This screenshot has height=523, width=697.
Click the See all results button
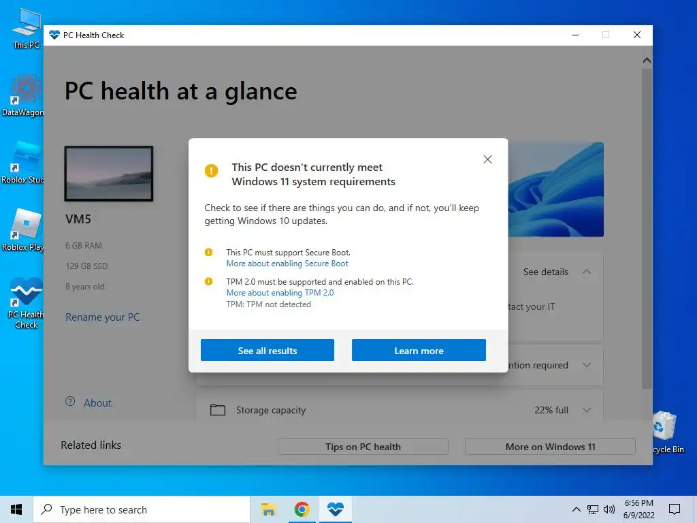267,350
